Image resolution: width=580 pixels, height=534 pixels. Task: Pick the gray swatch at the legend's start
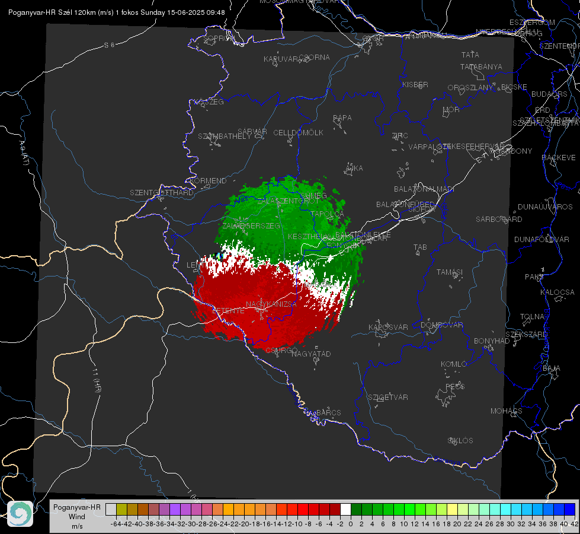coord(111,509)
